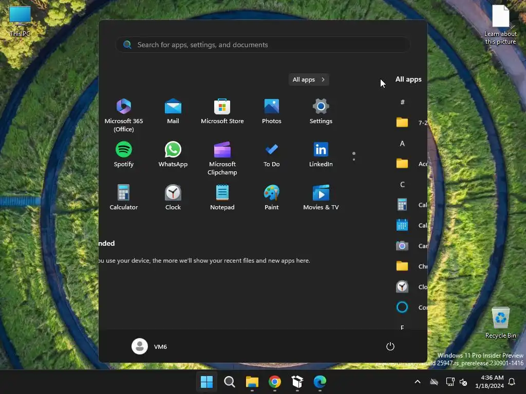Expand the Chrome folder in All apps list
The width and height of the screenshot is (526, 394).
click(x=411, y=266)
